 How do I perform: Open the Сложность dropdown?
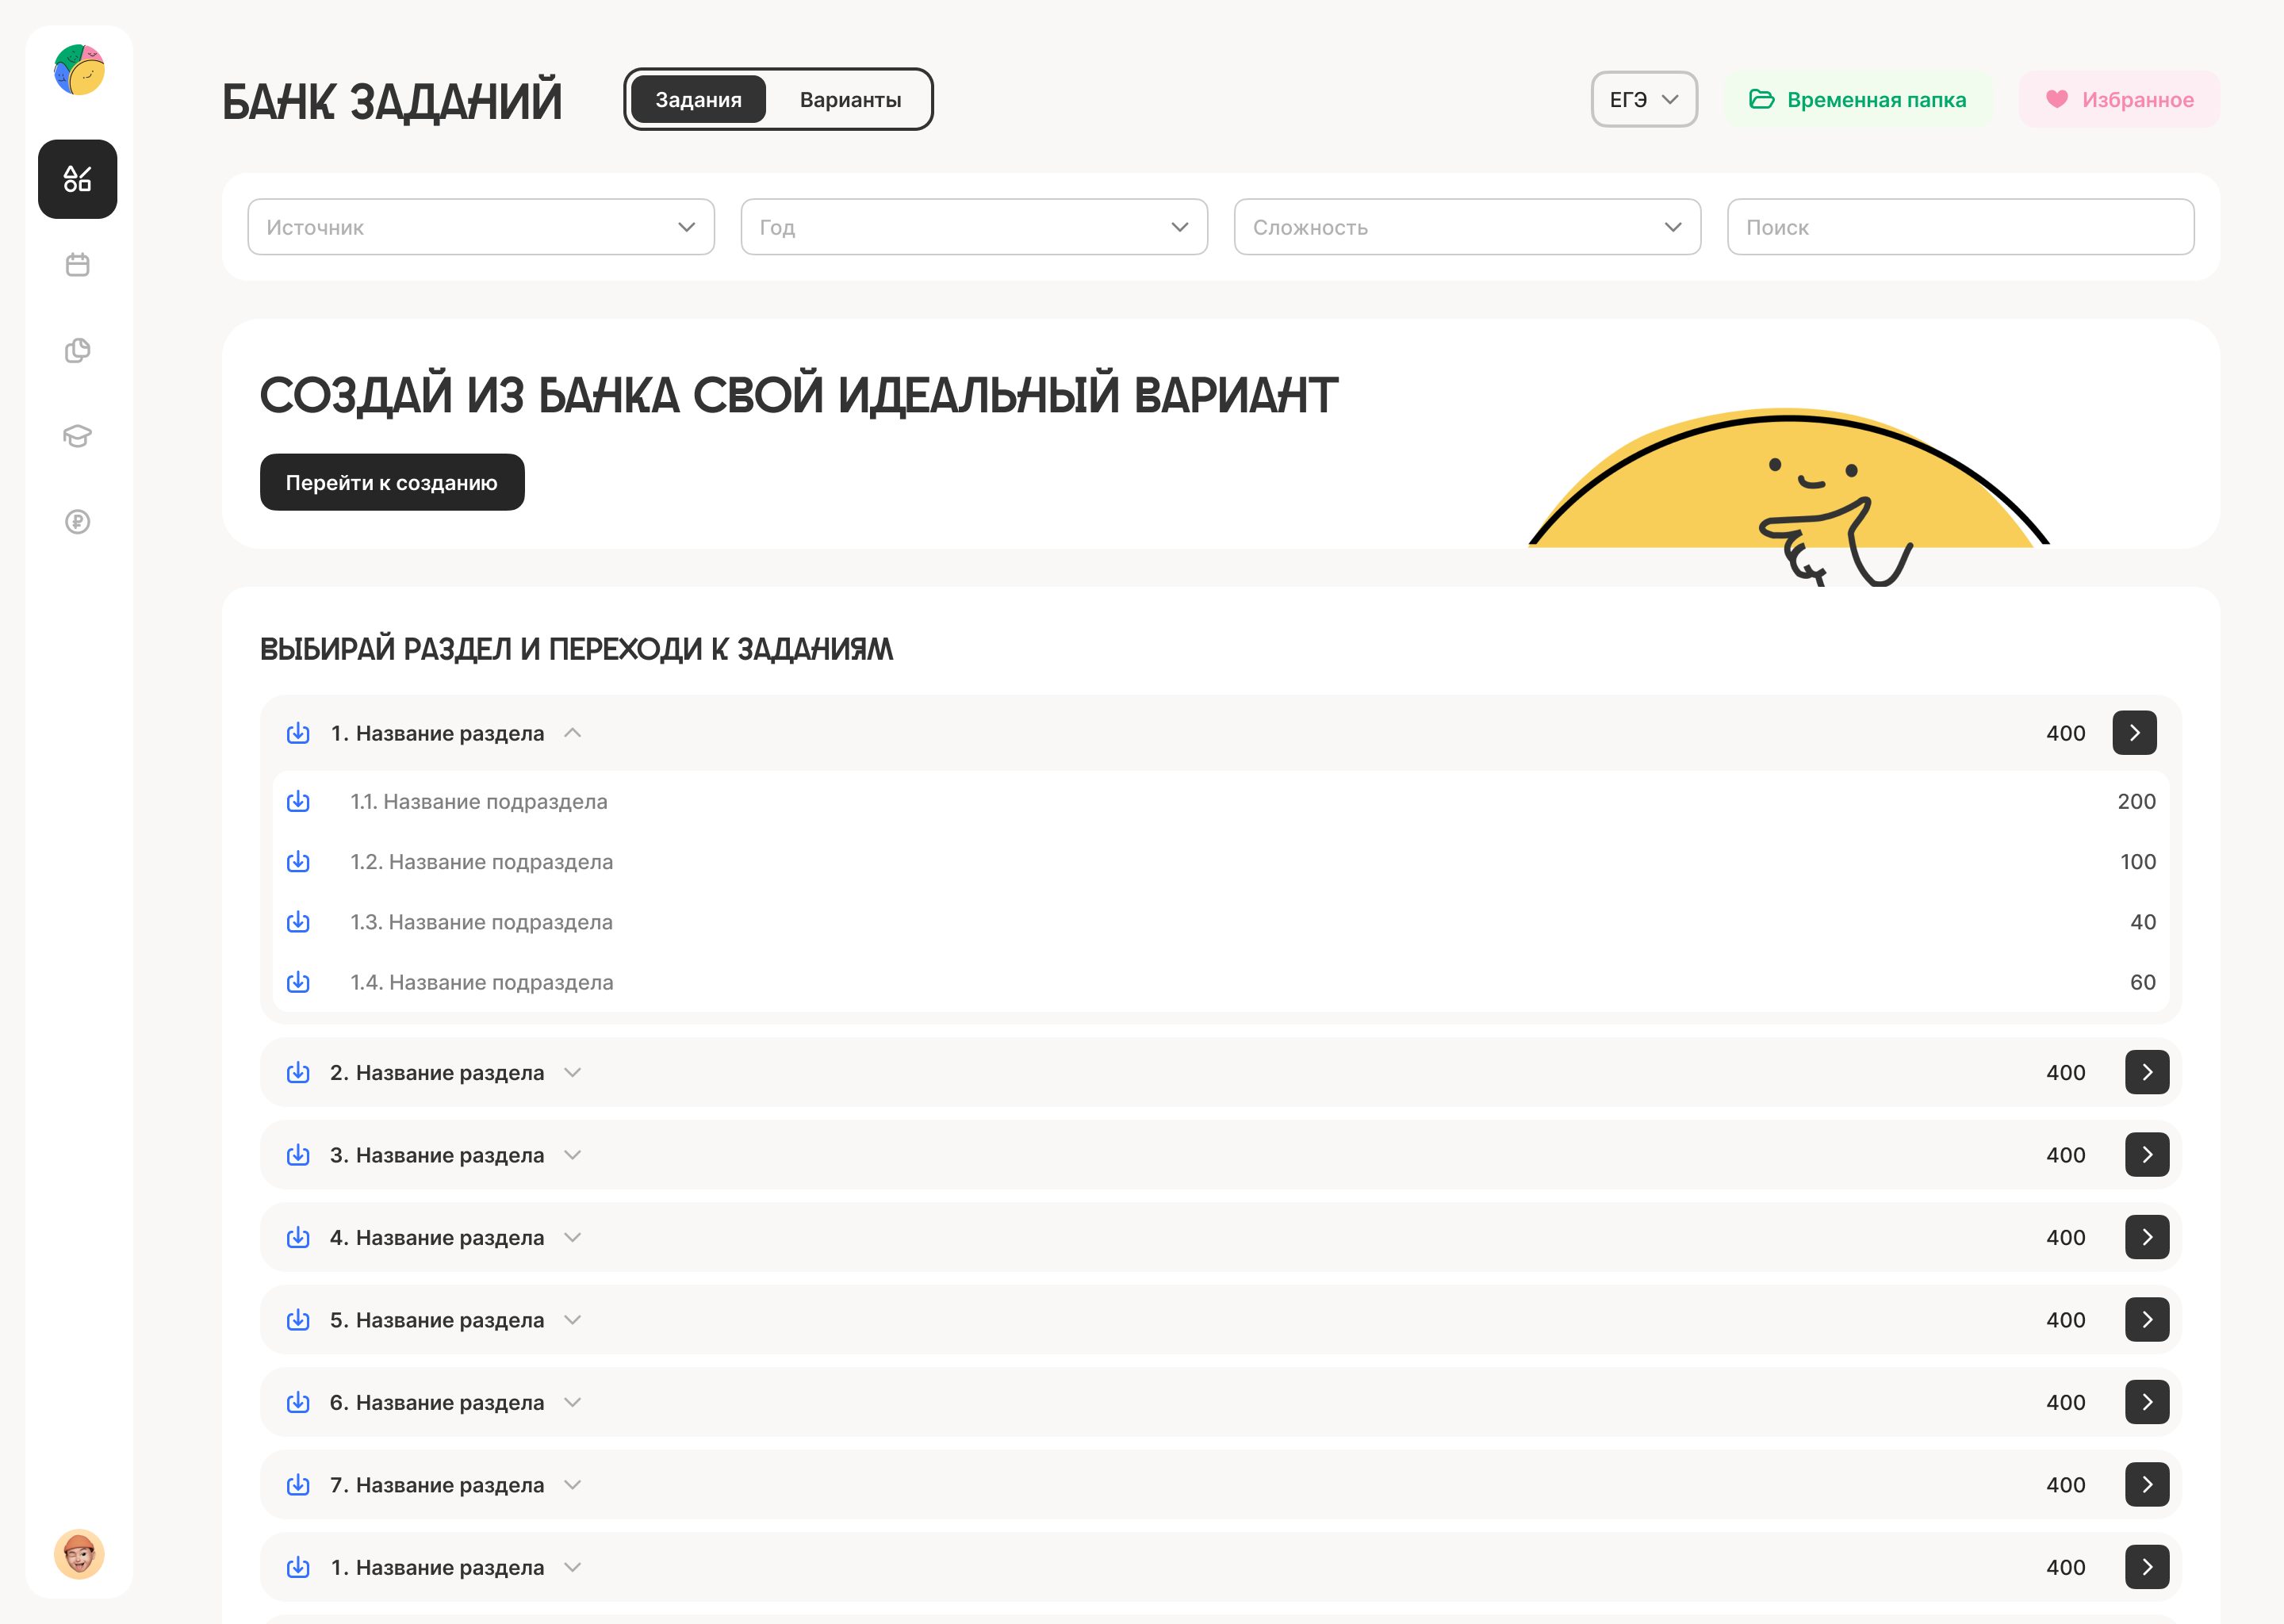coord(1466,227)
